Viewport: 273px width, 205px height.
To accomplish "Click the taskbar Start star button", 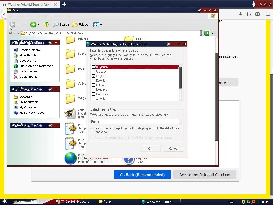I will pyautogui.click(x=5, y=202).
